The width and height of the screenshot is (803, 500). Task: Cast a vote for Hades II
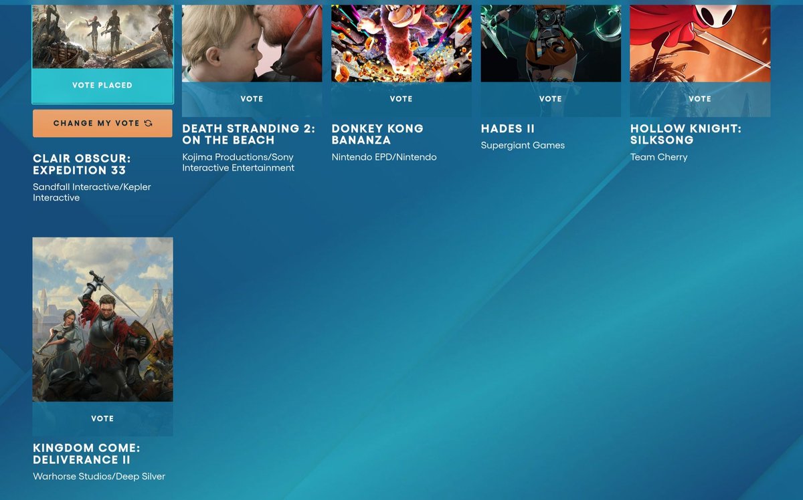click(x=551, y=99)
